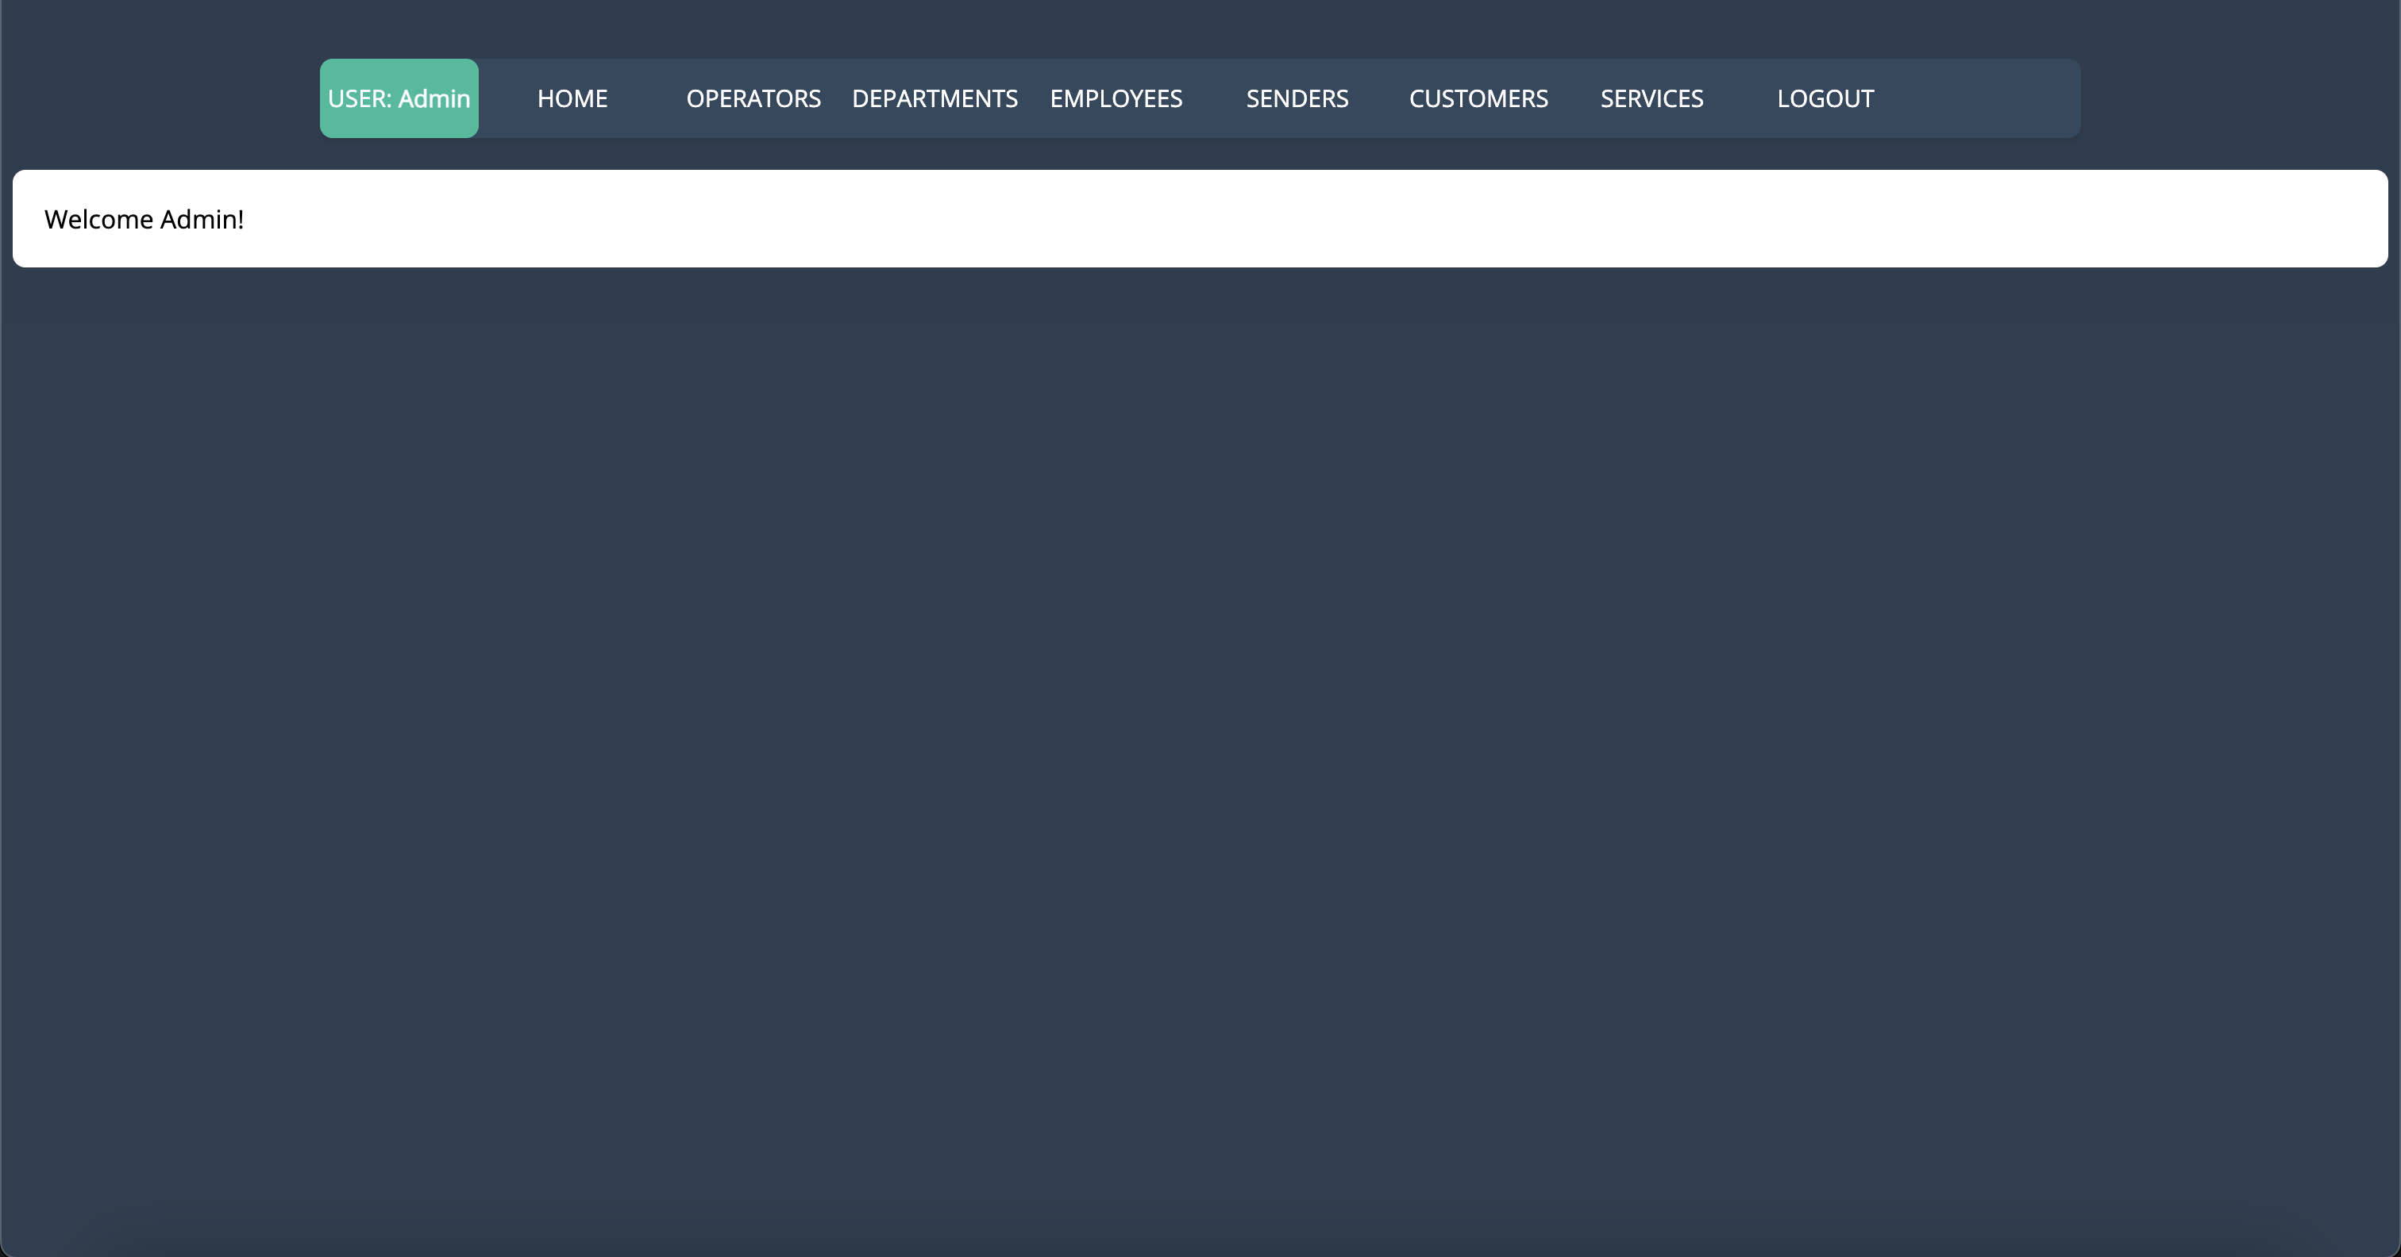Go to the HOME page
Image resolution: width=2401 pixels, height=1257 pixels.
tap(572, 98)
